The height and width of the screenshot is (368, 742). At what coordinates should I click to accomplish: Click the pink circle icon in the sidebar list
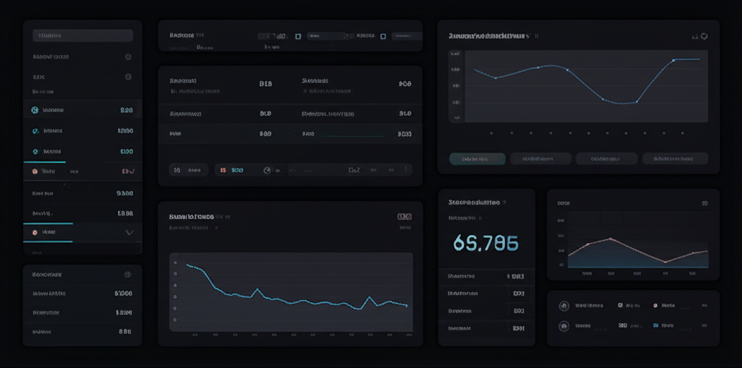click(34, 172)
